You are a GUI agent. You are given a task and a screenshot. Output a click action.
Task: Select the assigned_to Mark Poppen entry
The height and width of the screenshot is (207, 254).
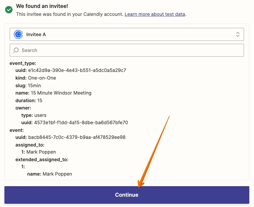[x=39, y=152]
